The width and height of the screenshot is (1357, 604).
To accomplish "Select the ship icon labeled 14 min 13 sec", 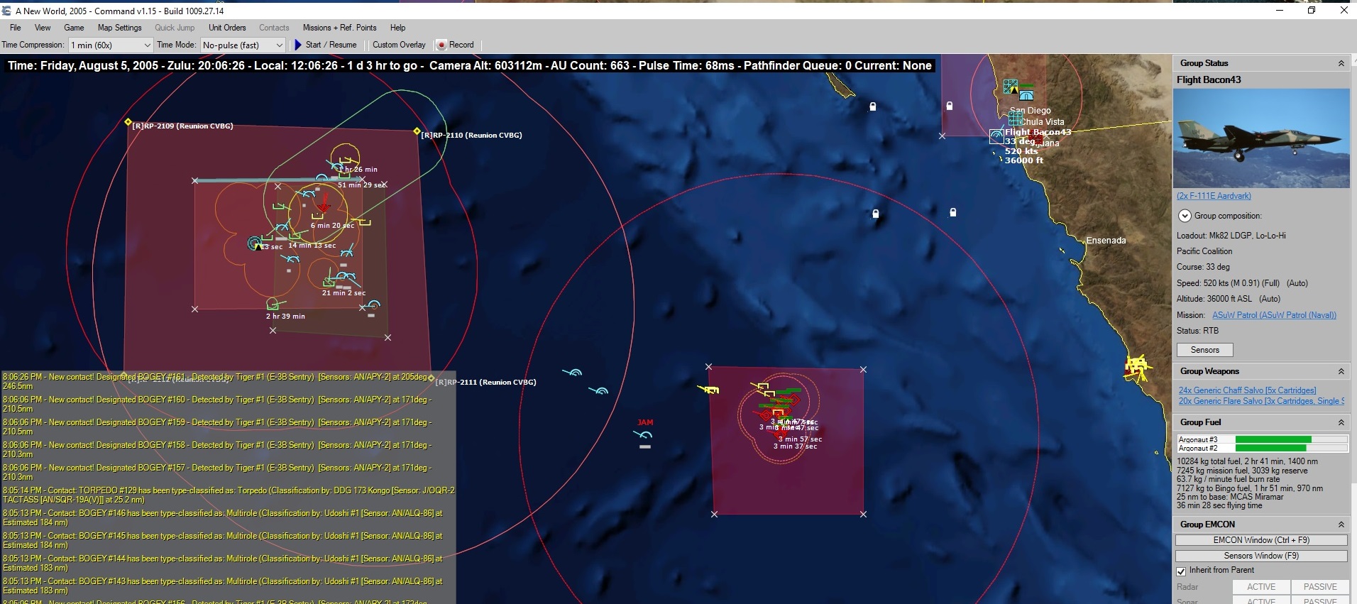I will click(x=296, y=236).
